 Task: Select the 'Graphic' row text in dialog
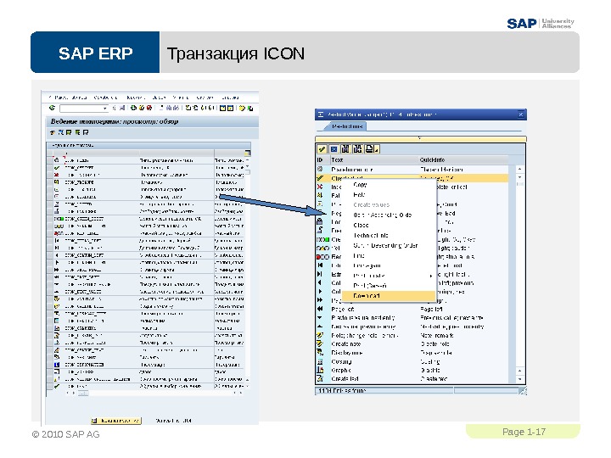click(341, 370)
